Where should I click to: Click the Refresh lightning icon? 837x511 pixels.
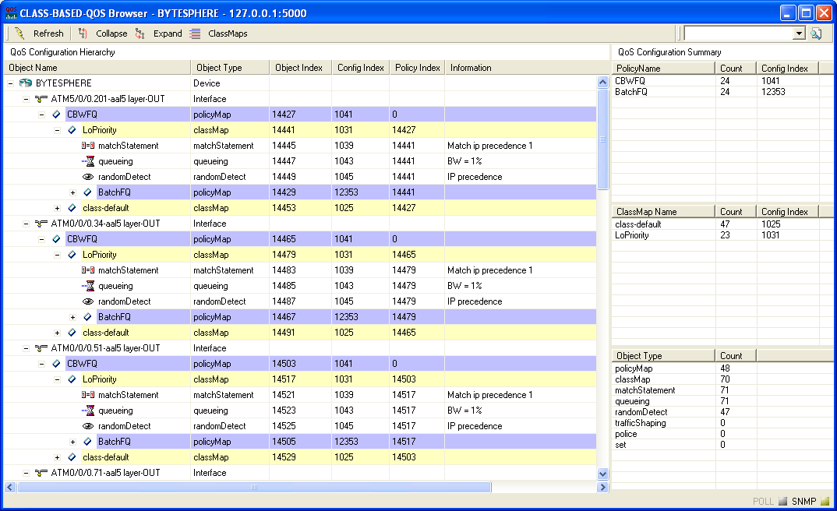coord(20,33)
